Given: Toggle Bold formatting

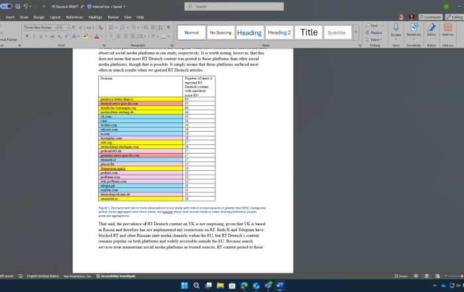Looking at the screenshot, I should tap(27, 36).
